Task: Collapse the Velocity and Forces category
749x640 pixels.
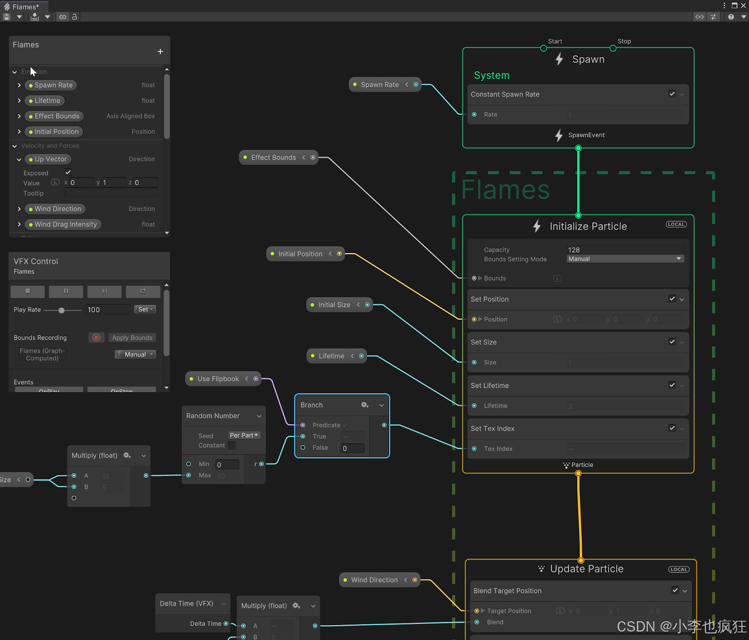Action: point(15,146)
